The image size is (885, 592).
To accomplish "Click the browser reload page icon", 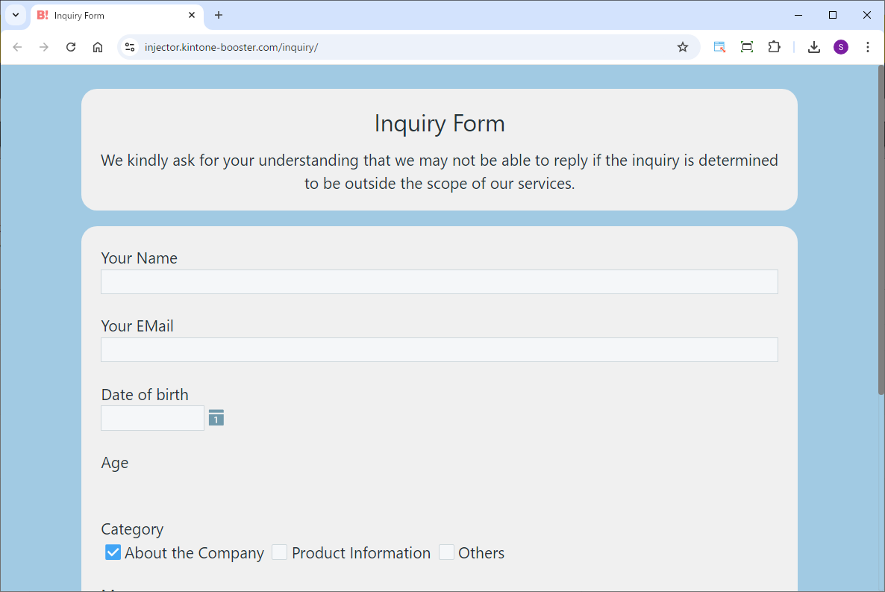I will pyautogui.click(x=71, y=47).
